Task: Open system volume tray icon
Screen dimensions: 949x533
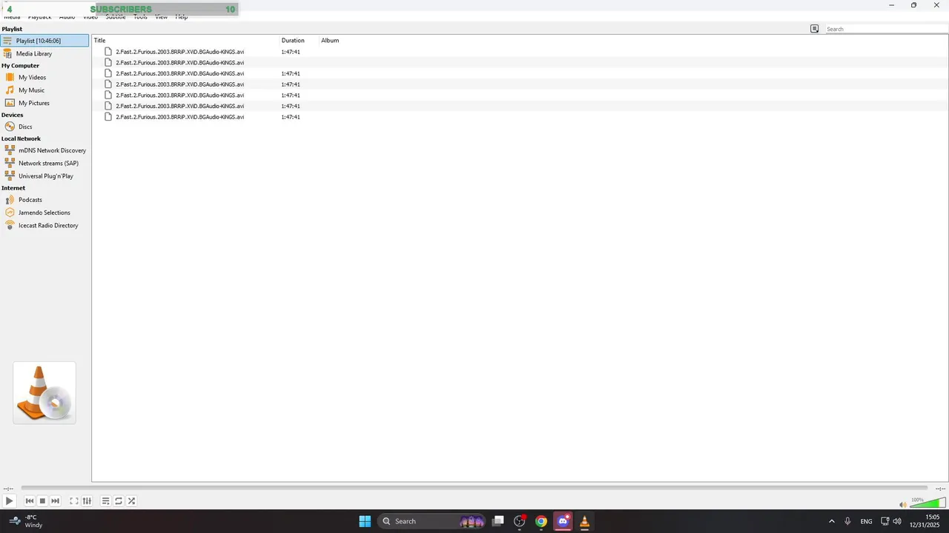Action: 897,521
